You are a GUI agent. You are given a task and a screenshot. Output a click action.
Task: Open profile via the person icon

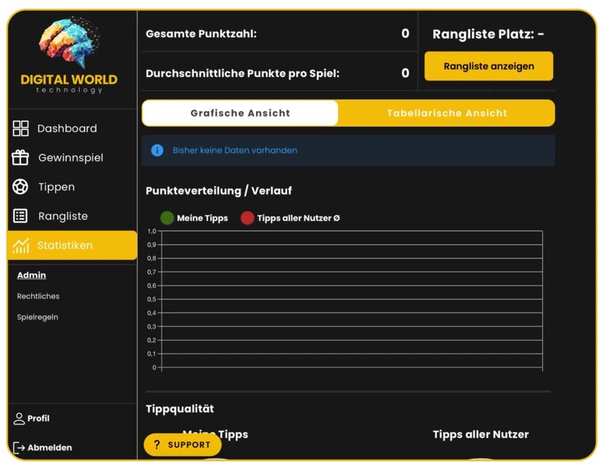click(x=18, y=418)
